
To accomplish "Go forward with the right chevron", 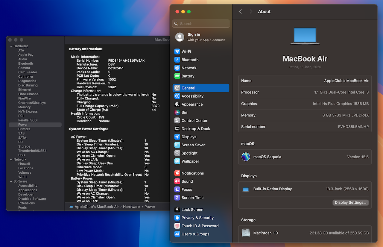I will point(251,11).
